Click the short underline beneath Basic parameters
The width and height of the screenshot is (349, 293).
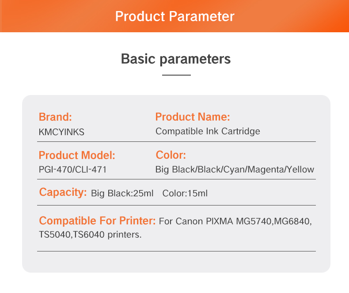176,75
